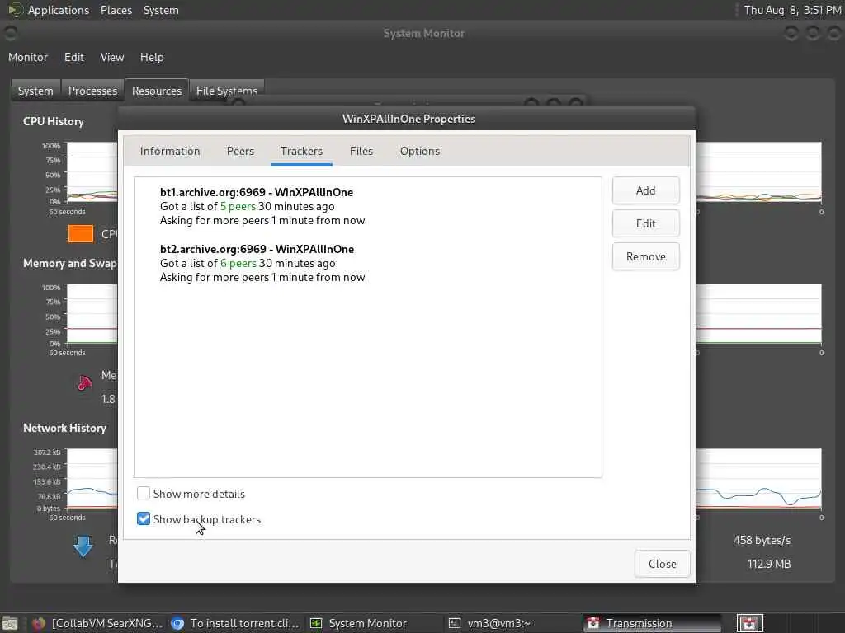
Task: Click the Memory pie color icon
Action: pos(85,382)
